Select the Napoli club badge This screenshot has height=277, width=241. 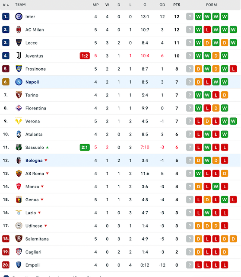19,82
